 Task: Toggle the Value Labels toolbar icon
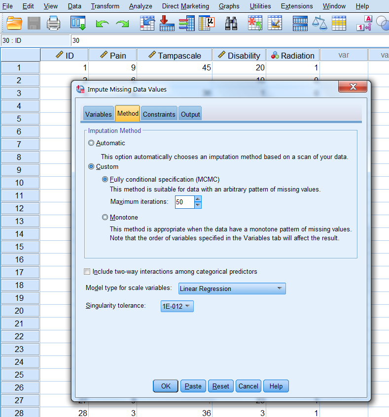coord(364,23)
